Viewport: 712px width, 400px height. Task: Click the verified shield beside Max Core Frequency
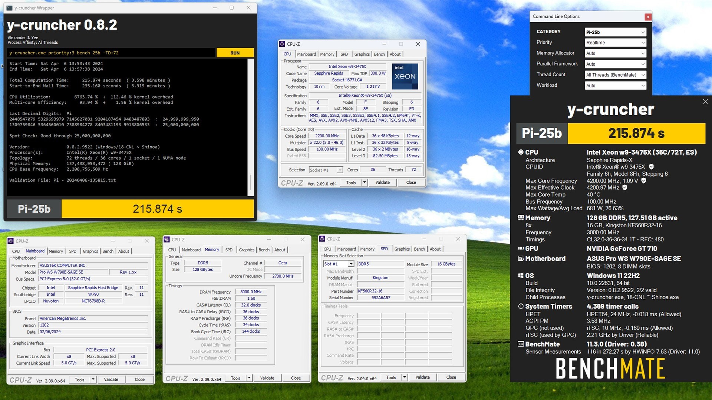click(644, 181)
